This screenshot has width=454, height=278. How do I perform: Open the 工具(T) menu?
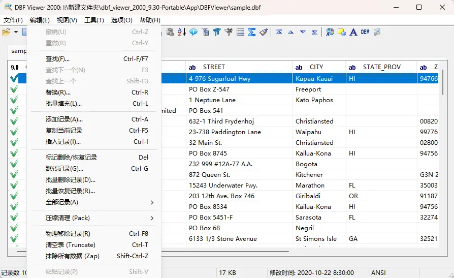tap(94, 20)
